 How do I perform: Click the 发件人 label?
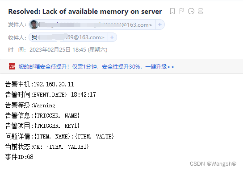coord(17,24)
